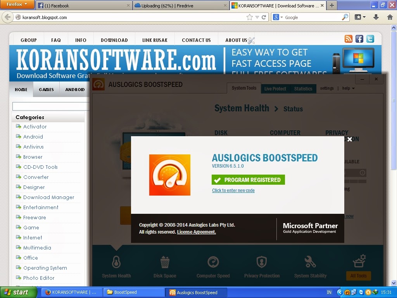Viewport: 397px width, 298px height.
Task: Open the Firefox bookmarks menu icon
Action: 358,17
